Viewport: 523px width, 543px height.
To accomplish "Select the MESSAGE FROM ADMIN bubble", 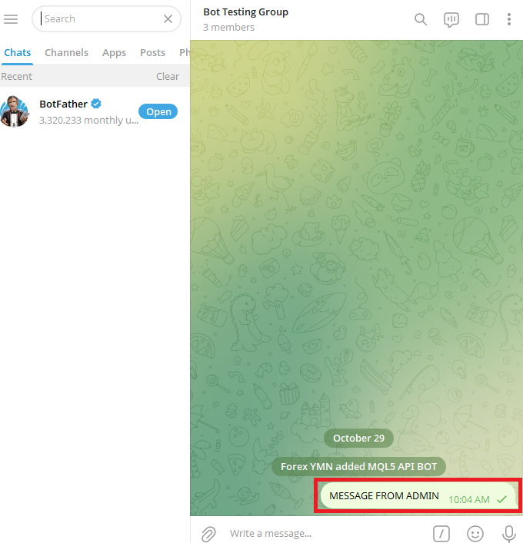I will [x=418, y=496].
